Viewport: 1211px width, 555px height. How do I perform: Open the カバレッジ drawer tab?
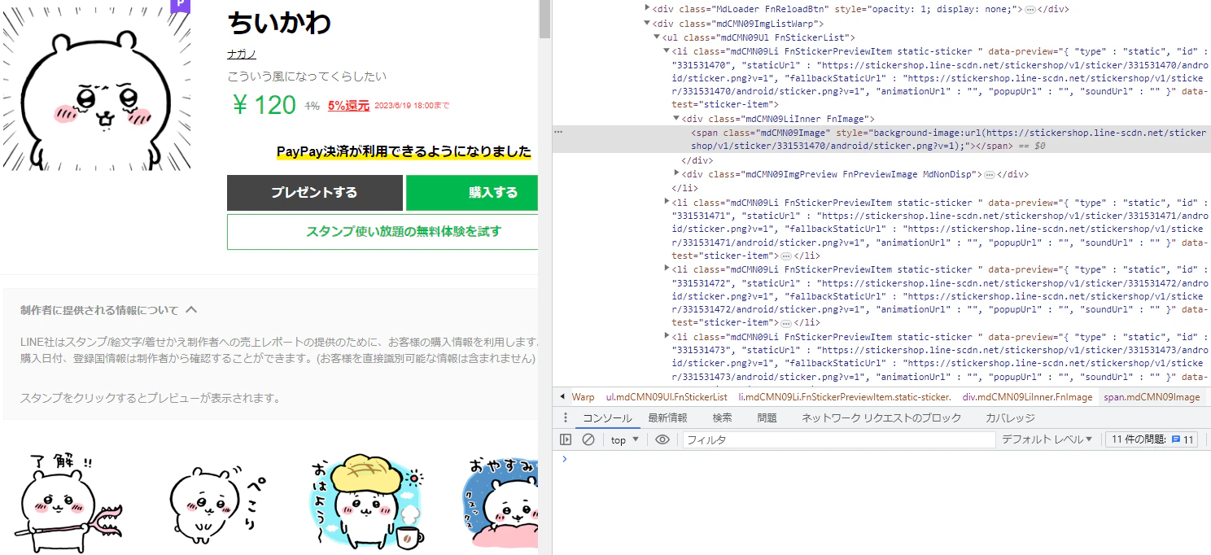tap(1010, 418)
